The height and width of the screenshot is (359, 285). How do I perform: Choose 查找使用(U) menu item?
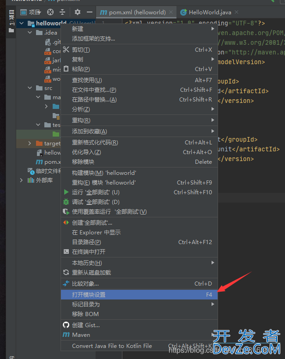click(x=139, y=80)
